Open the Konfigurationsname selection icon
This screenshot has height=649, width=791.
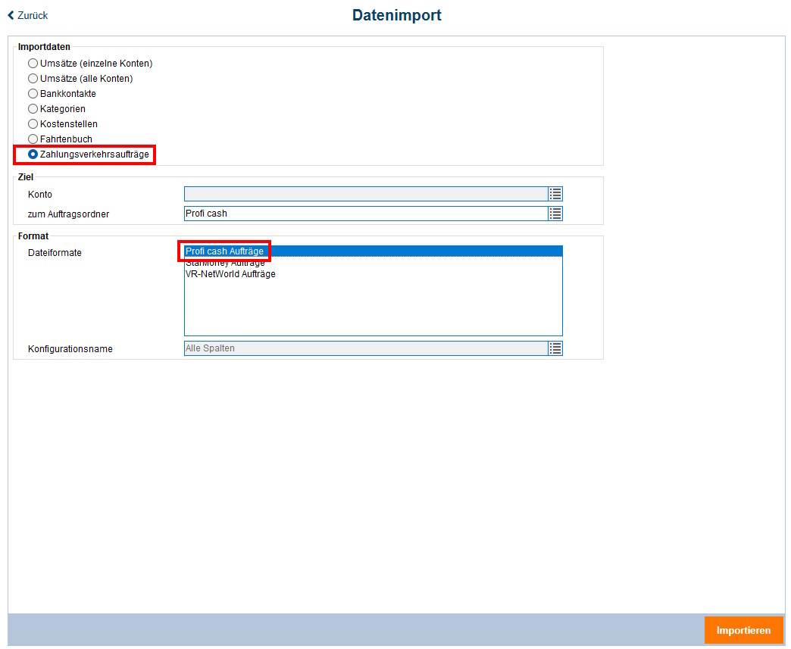point(555,348)
